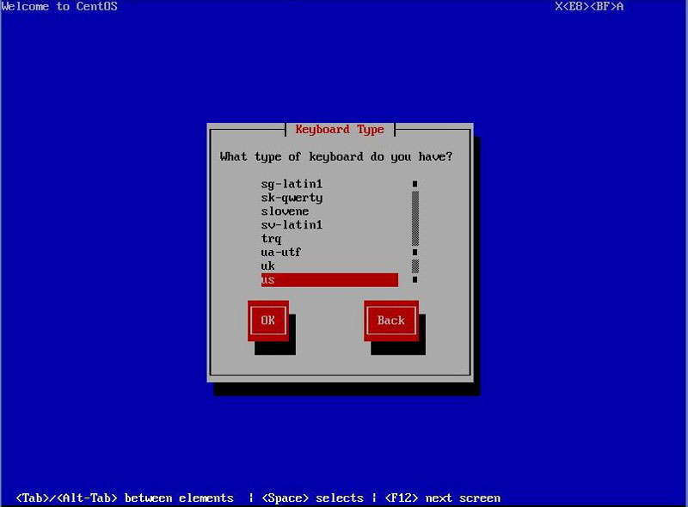Click the F12 next screen hint
688x507 pixels.
pyautogui.click(x=442, y=498)
